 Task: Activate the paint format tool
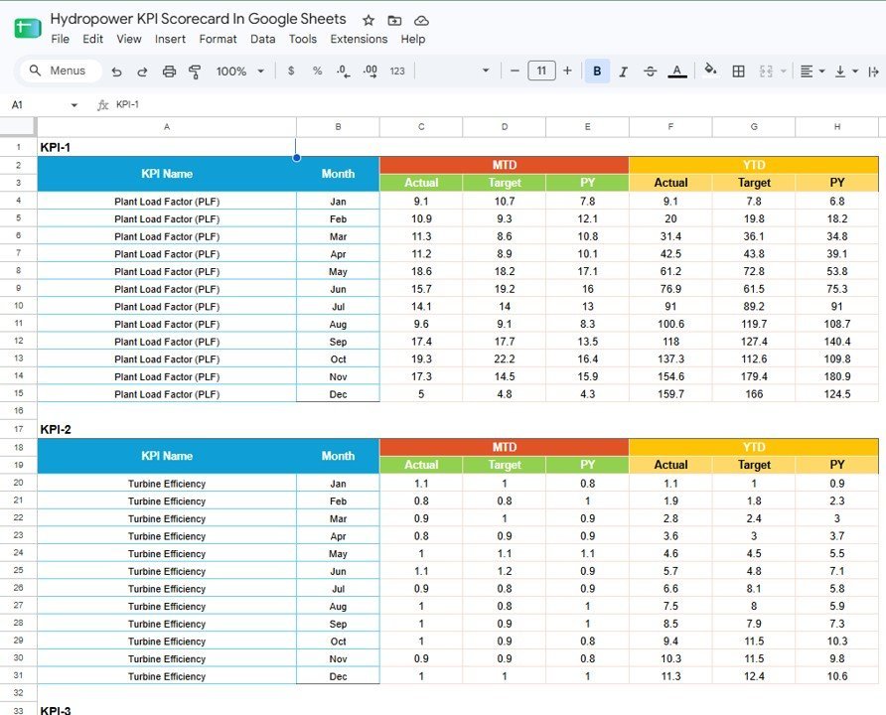[x=195, y=71]
